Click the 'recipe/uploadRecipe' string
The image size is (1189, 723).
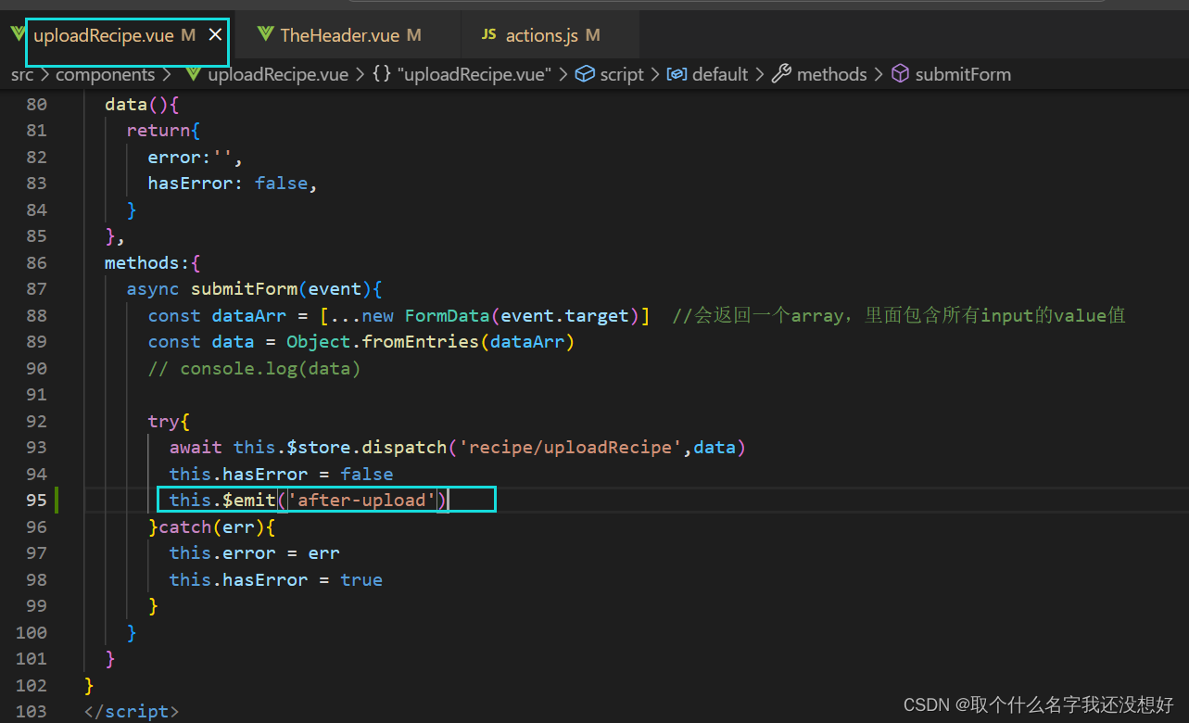coord(570,448)
